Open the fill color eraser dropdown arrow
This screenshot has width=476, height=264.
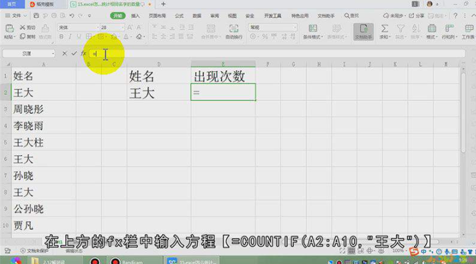pyautogui.click(x=144, y=37)
